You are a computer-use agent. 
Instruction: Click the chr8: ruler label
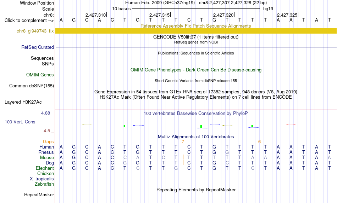point(49,15)
